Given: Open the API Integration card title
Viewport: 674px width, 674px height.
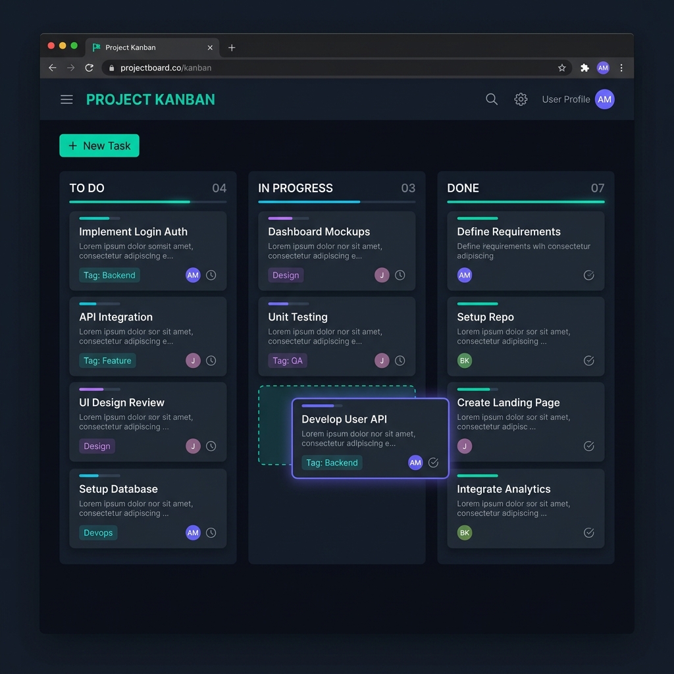Looking at the screenshot, I should (x=116, y=317).
